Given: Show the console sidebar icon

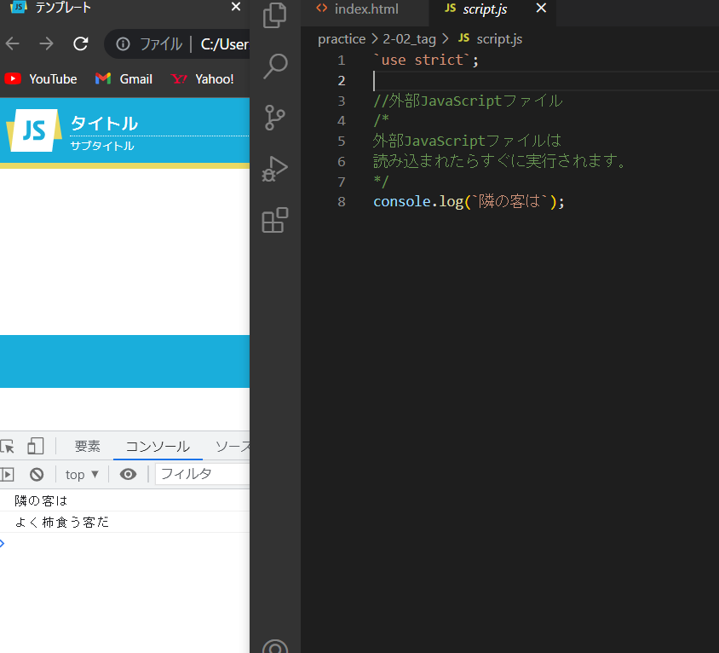Looking at the screenshot, I should pos(7,474).
